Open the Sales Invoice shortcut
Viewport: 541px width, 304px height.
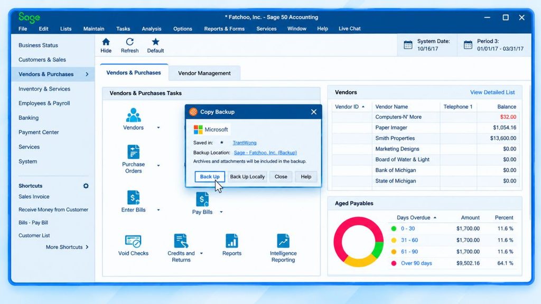(x=34, y=196)
